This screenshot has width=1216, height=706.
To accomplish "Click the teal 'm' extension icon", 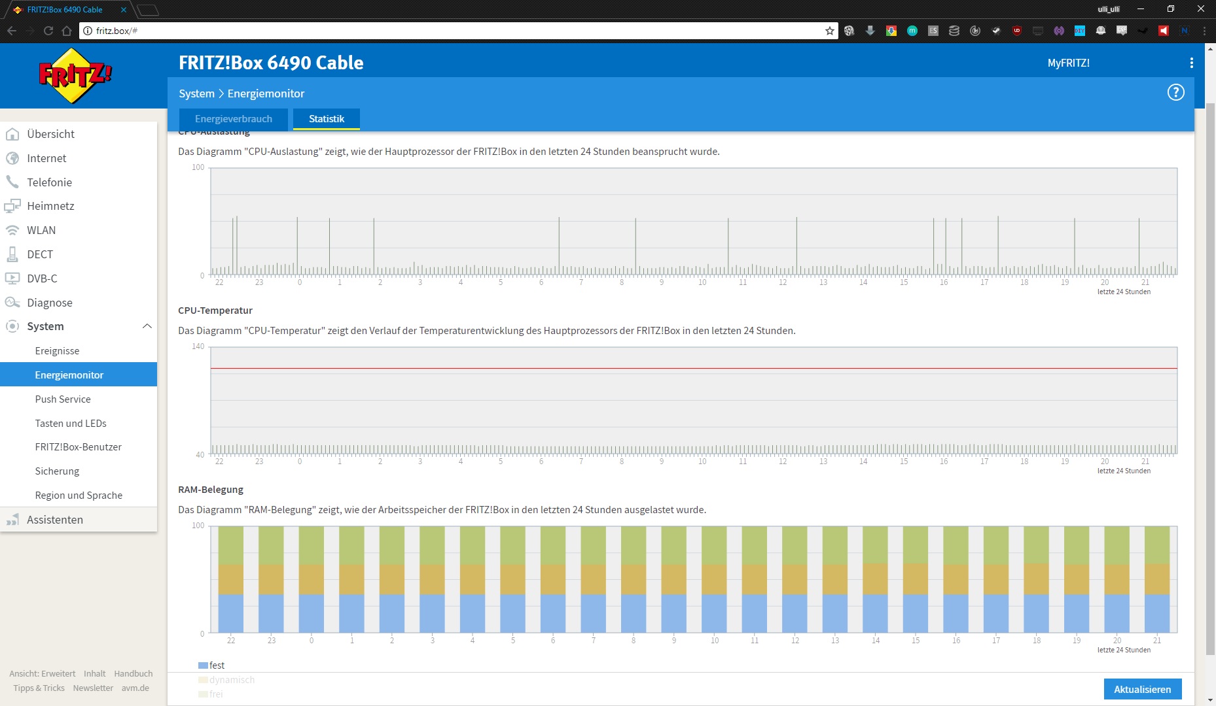I will [x=912, y=31].
